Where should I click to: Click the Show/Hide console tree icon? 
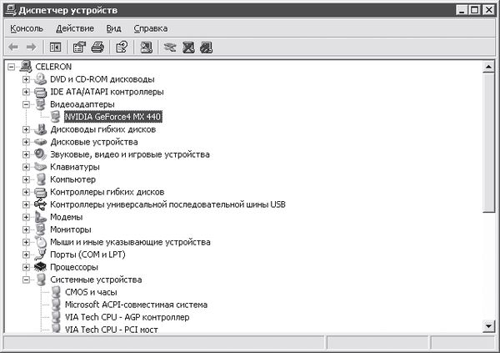coord(56,47)
